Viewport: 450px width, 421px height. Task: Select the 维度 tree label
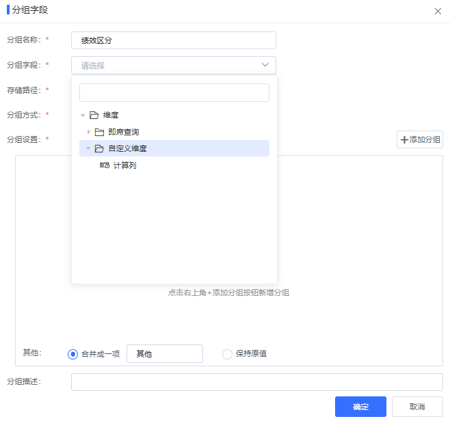point(111,116)
